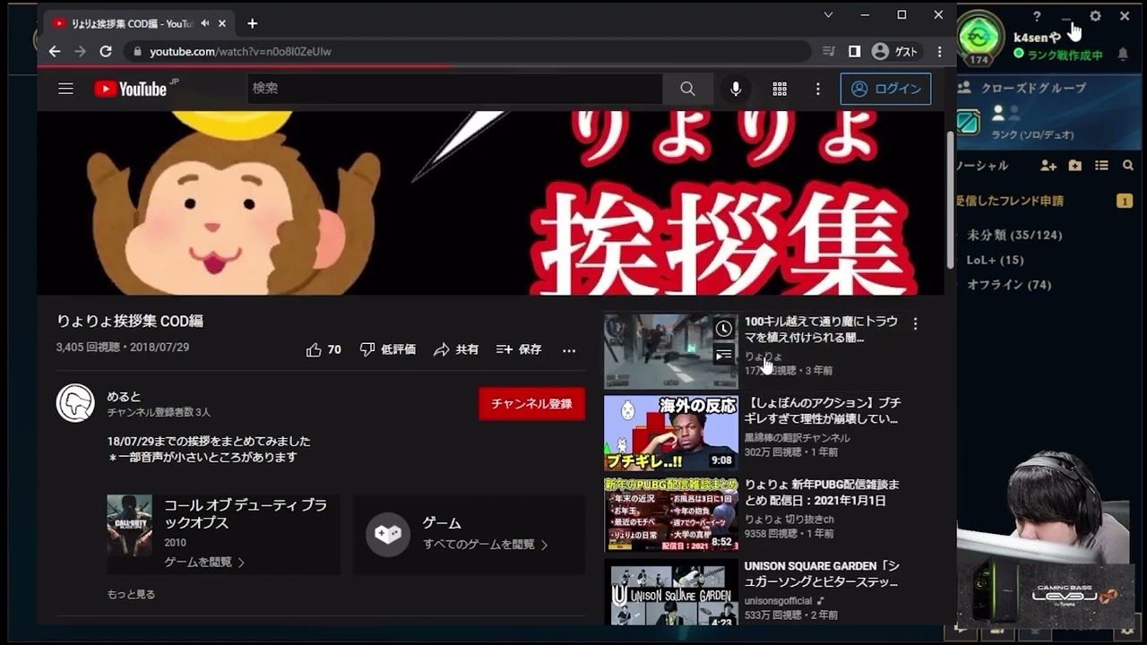Expand 受信したフレンド申請 section
Viewport: 1147px width, 645px height.
coord(1010,202)
